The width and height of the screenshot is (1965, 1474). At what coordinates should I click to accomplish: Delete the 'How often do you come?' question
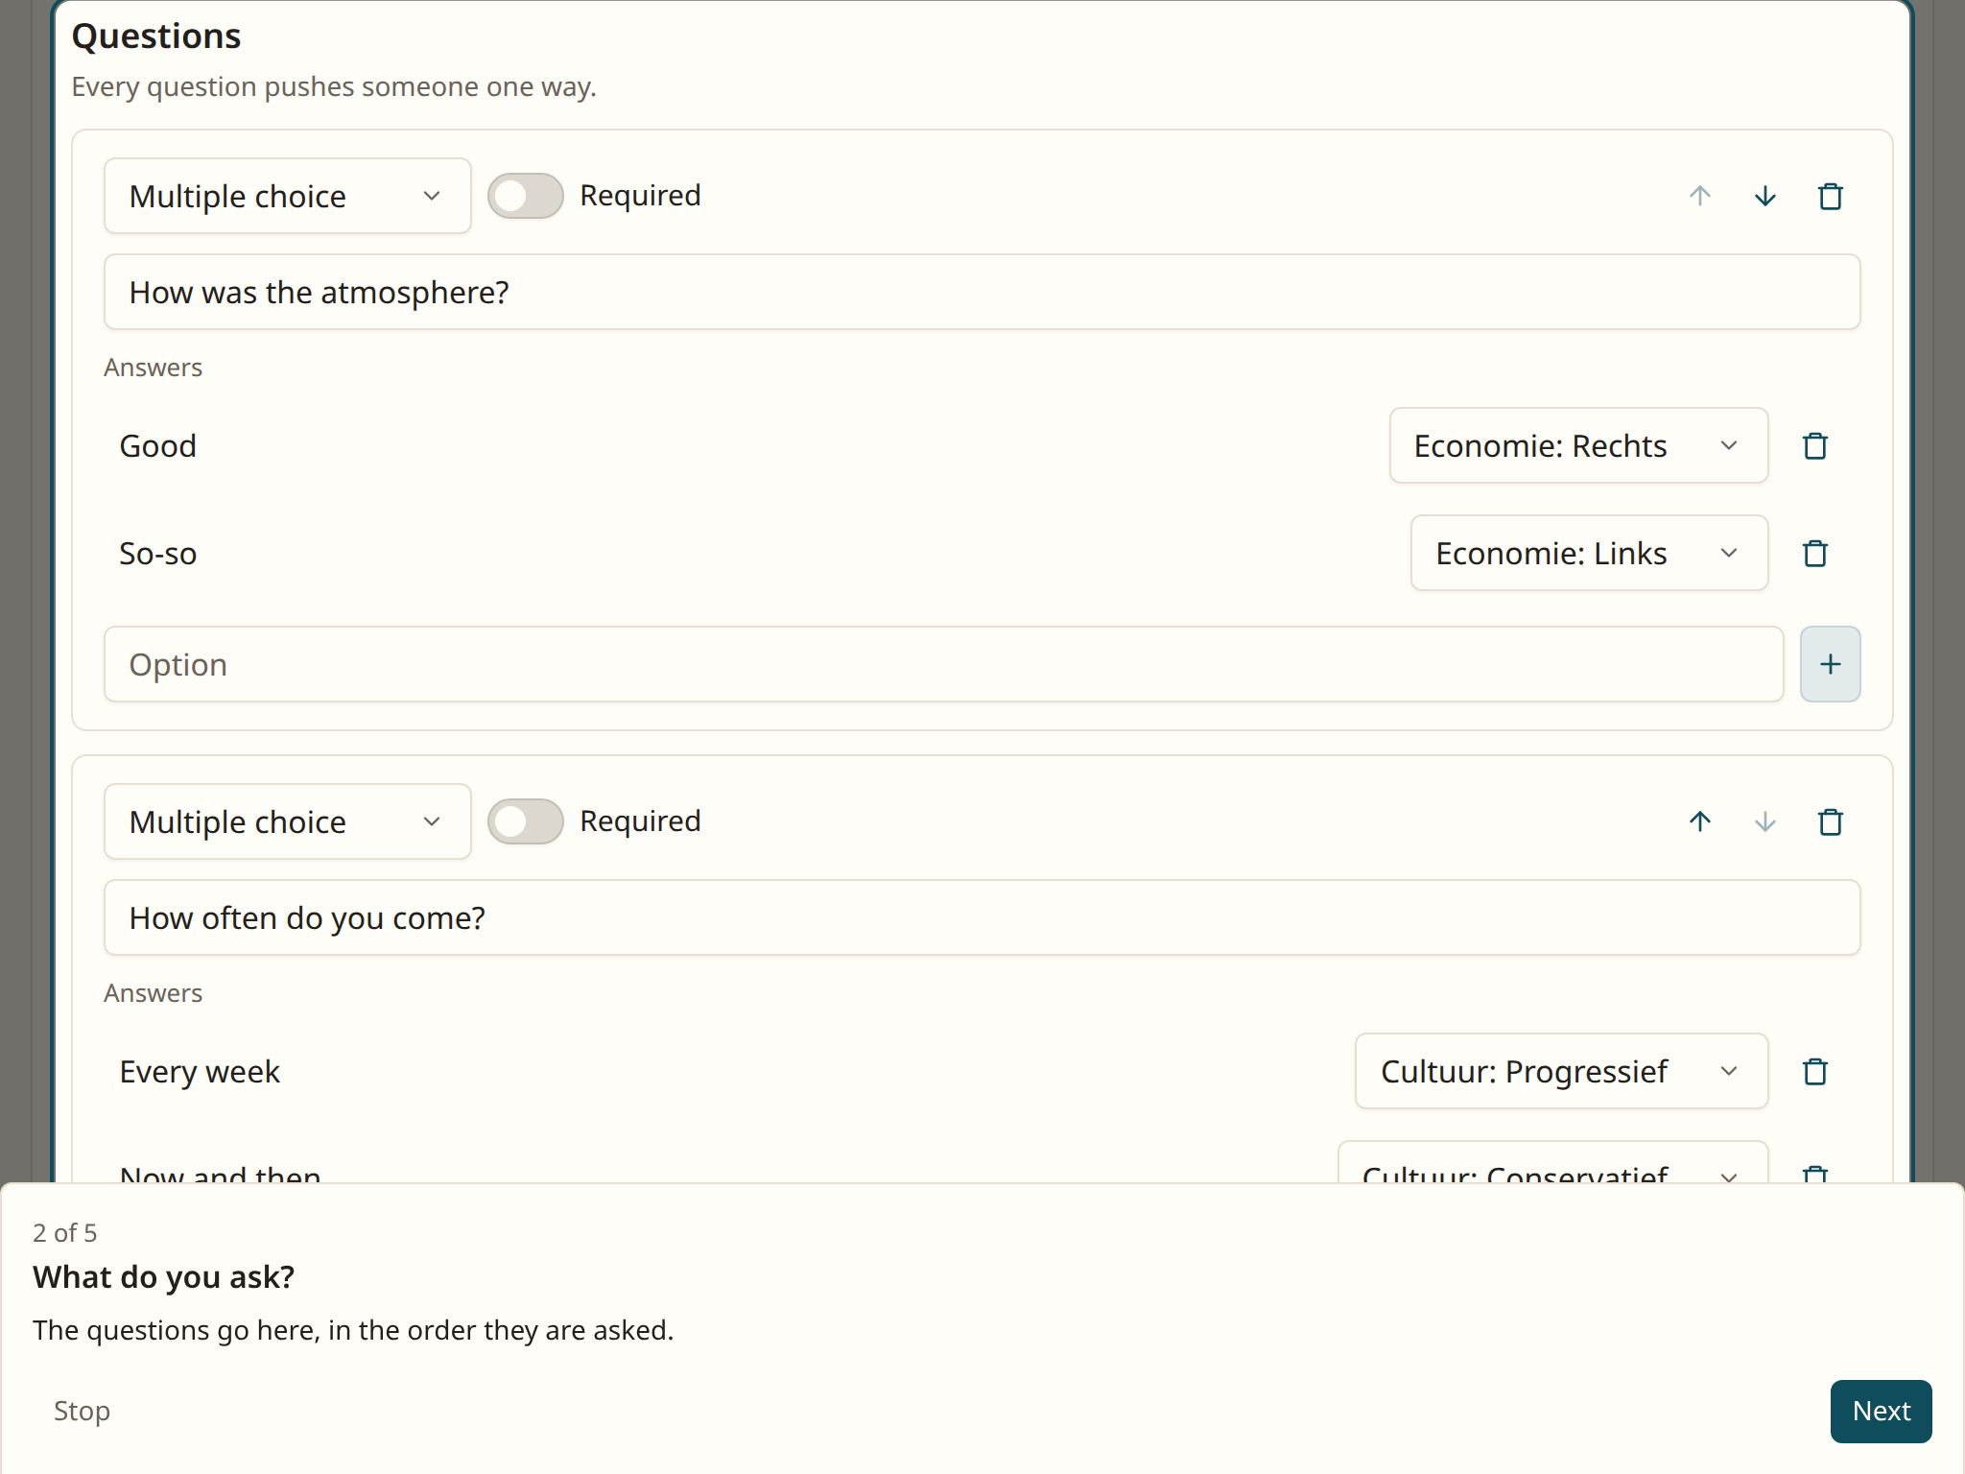pos(1830,821)
